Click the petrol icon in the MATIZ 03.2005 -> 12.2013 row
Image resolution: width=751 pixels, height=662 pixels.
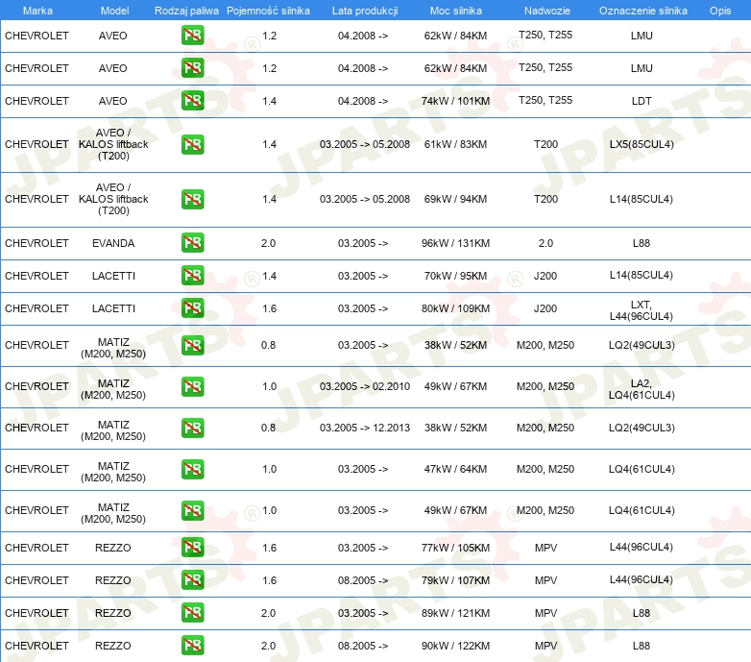(x=192, y=428)
